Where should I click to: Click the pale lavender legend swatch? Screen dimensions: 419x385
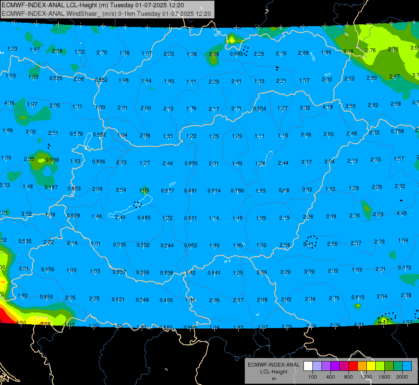[x=317, y=366]
